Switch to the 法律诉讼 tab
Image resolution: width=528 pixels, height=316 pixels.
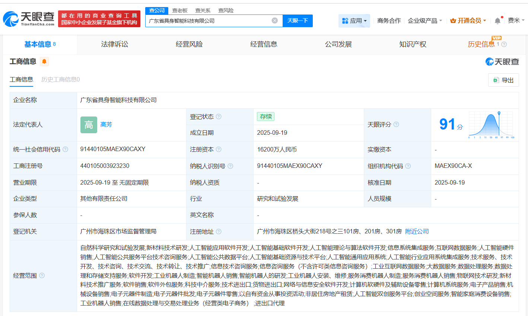pyautogui.click(x=114, y=44)
